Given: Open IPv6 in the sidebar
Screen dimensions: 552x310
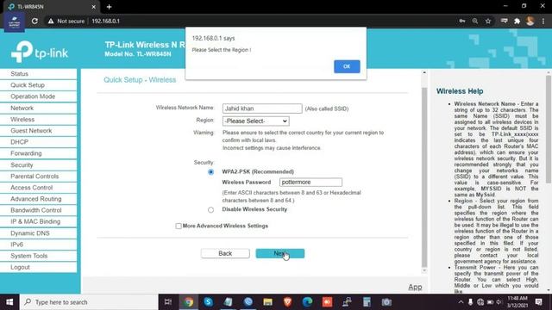Looking at the screenshot, I should [x=38, y=245].
